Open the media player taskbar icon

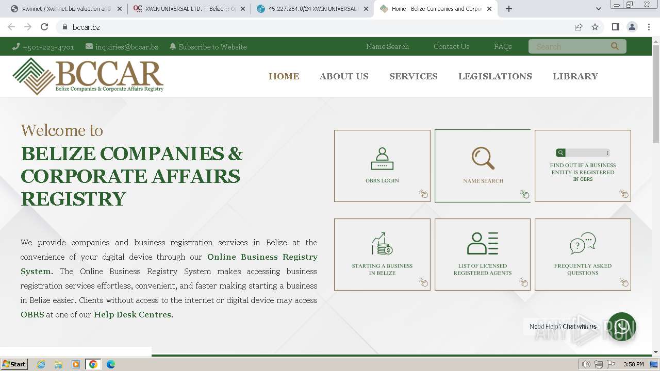point(76,364)
